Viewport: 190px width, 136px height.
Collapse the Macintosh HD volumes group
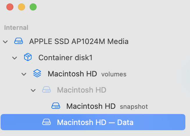pos(24,74)
